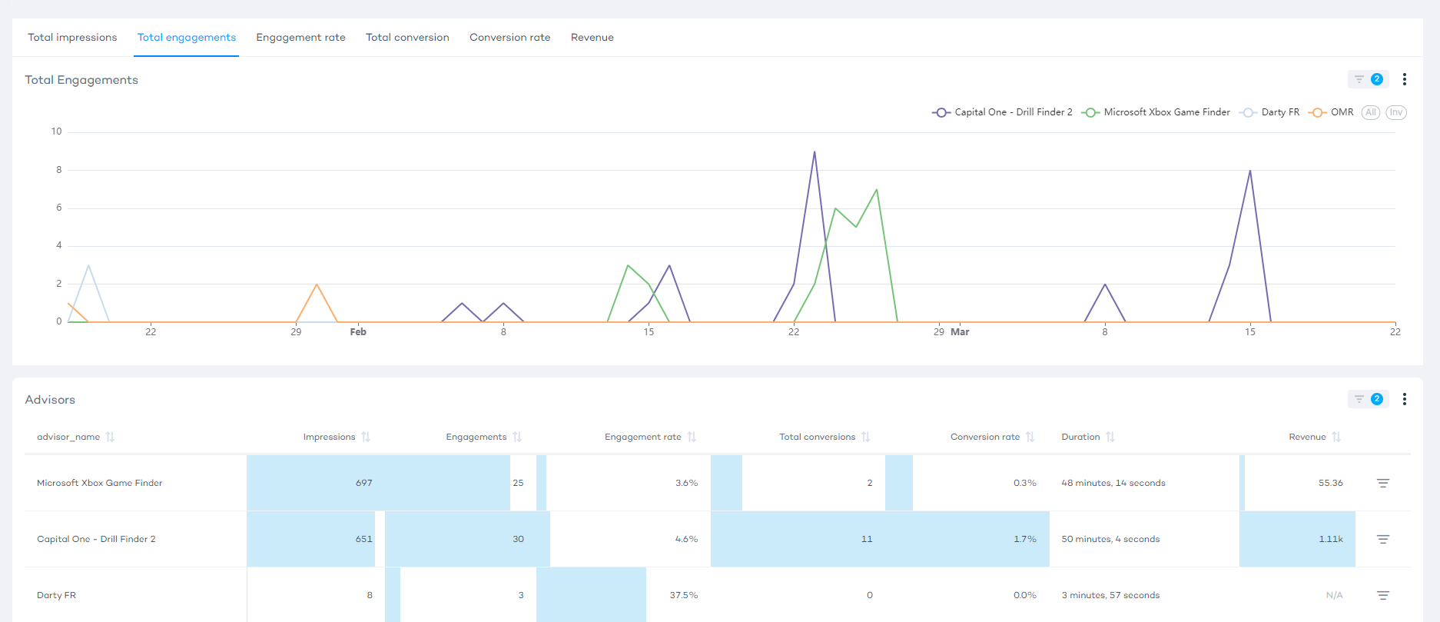The image size is (1440, 622).
Task: Toggle Microsoft Xbox Game Finder legend series
Action: pos(1156,112)
